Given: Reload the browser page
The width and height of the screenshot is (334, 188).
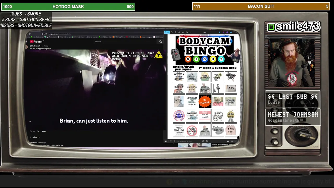Looking at the screenshot, I should coord(30,34).
